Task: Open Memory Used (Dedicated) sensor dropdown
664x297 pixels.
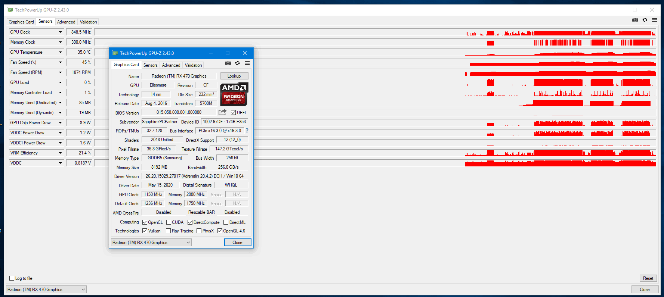Action: [x=60, y=103]
